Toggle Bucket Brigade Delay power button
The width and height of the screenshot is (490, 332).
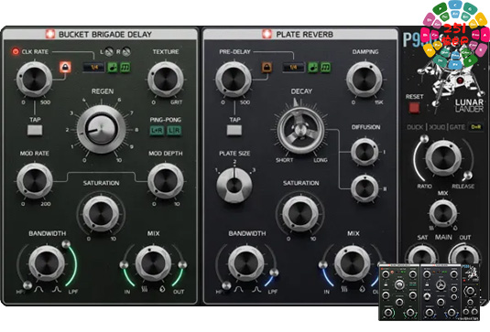[x=50, y=34]
